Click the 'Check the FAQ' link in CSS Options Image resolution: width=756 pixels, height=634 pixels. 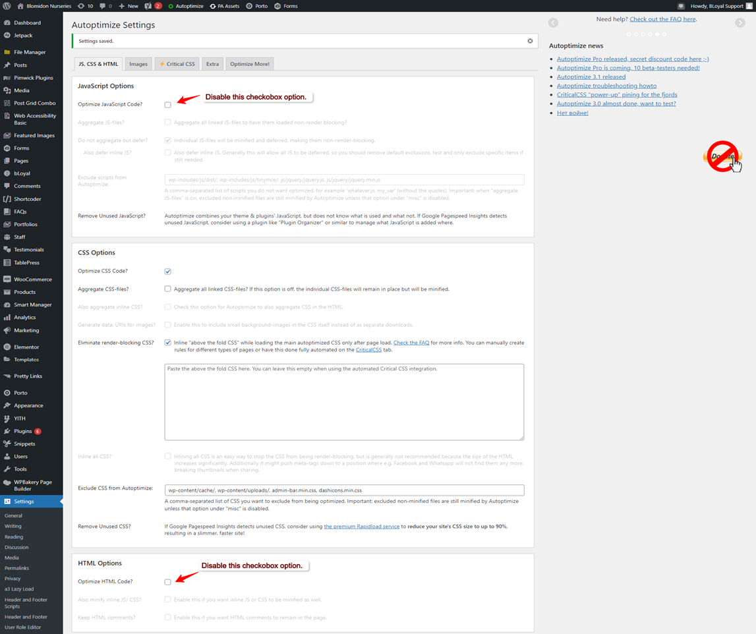411,343
